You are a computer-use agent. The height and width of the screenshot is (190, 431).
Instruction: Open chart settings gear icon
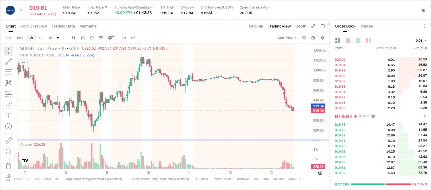pyautogui.click(x=322, y=38)
